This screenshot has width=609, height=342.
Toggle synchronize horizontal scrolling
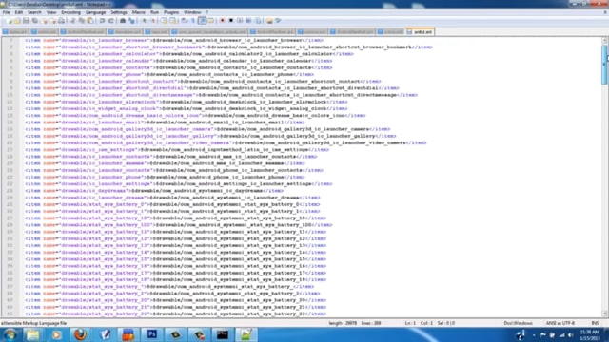click(173, 21)
